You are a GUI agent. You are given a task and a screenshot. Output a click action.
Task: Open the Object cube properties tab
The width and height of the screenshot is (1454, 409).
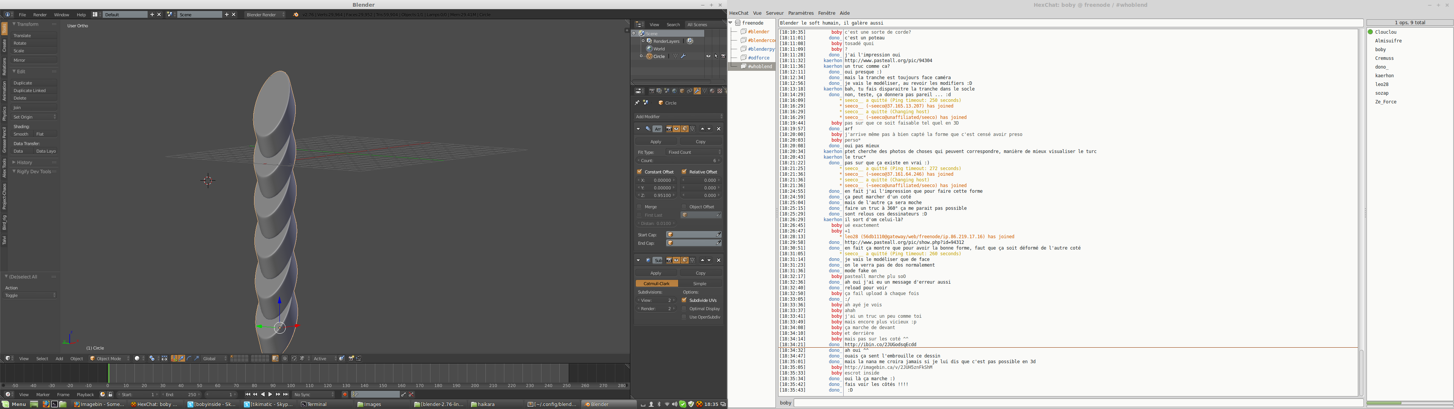pos(682,91)
